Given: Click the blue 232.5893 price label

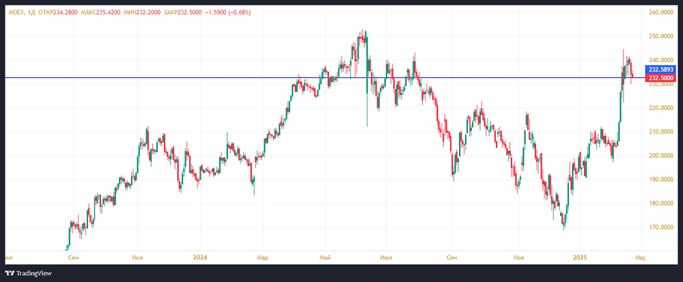Looking at the screenshot, I should click(661, 70).
